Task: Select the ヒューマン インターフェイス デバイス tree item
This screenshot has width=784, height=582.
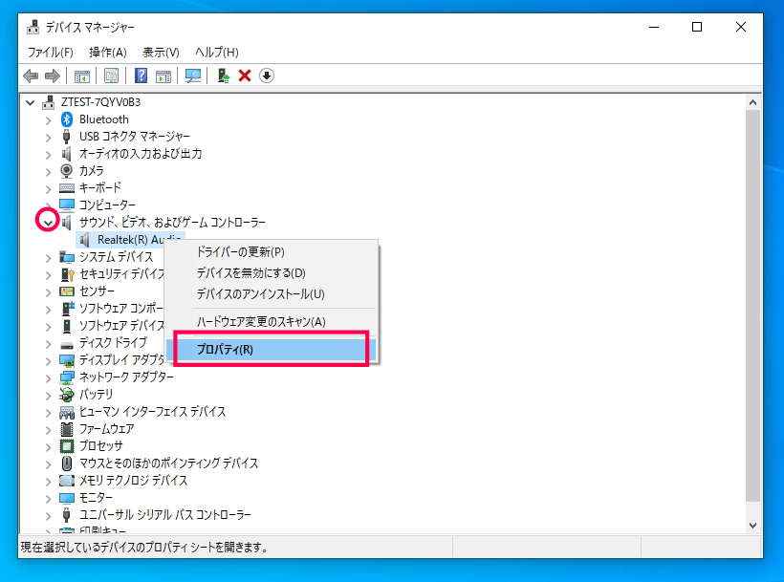Action: 153,412
